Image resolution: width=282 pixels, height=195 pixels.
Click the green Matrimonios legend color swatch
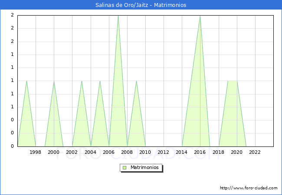click(x=125, y=168)
